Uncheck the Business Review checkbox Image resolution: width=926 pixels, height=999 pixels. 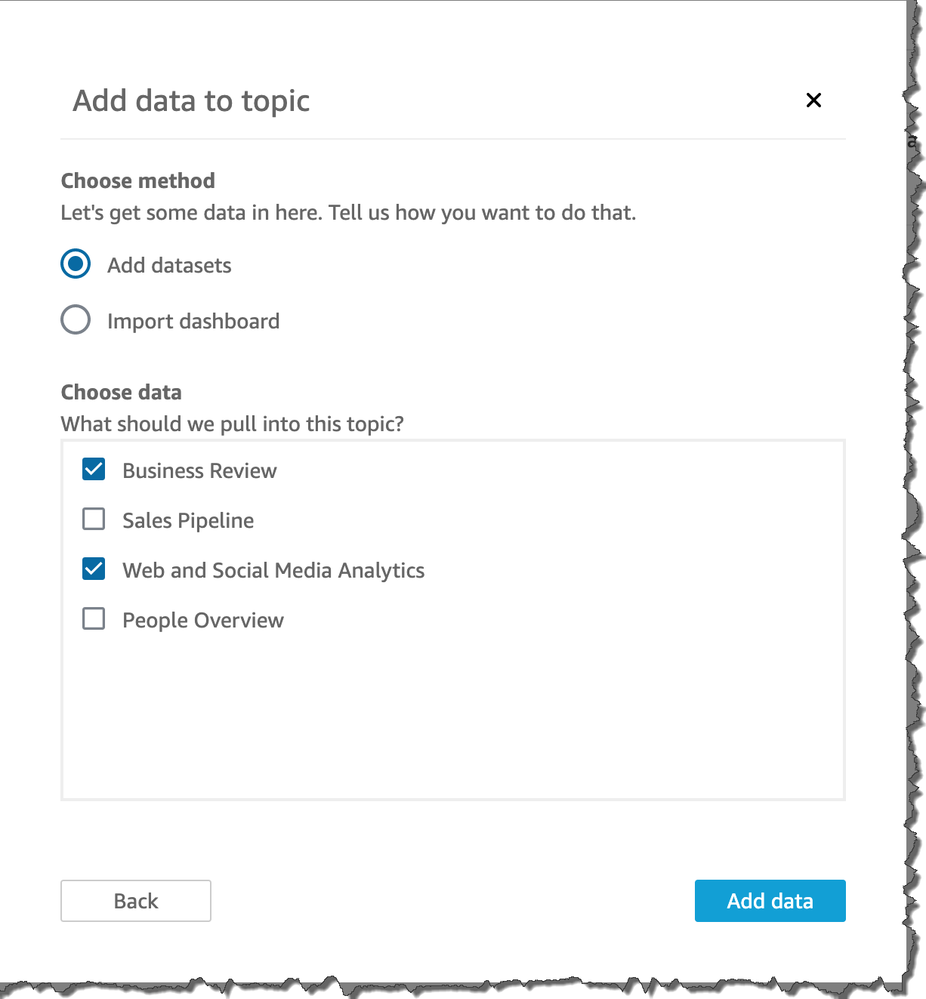coord(94,469)
